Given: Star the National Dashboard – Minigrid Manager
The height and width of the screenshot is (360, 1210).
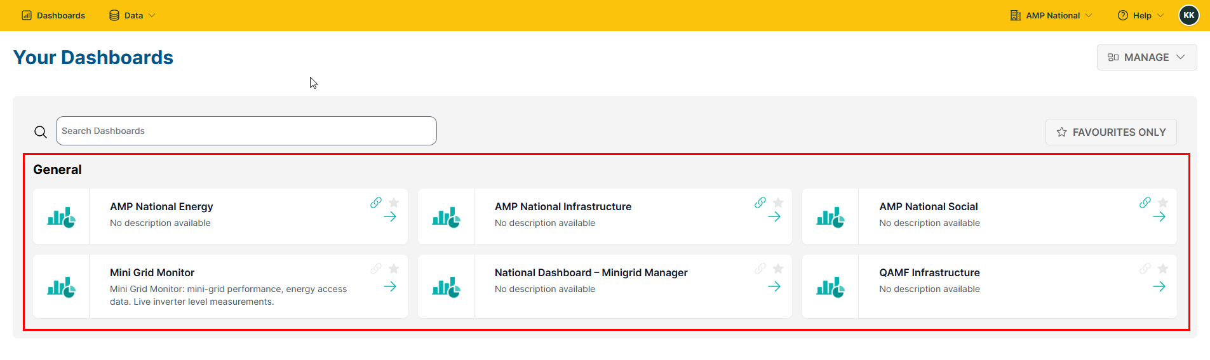Looking at the screenshot, I should click(778, 269).
